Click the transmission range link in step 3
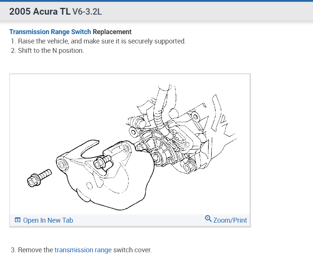The width and height of the screenshot is (313, 262). pyautogui.click(x=83, y=250)
